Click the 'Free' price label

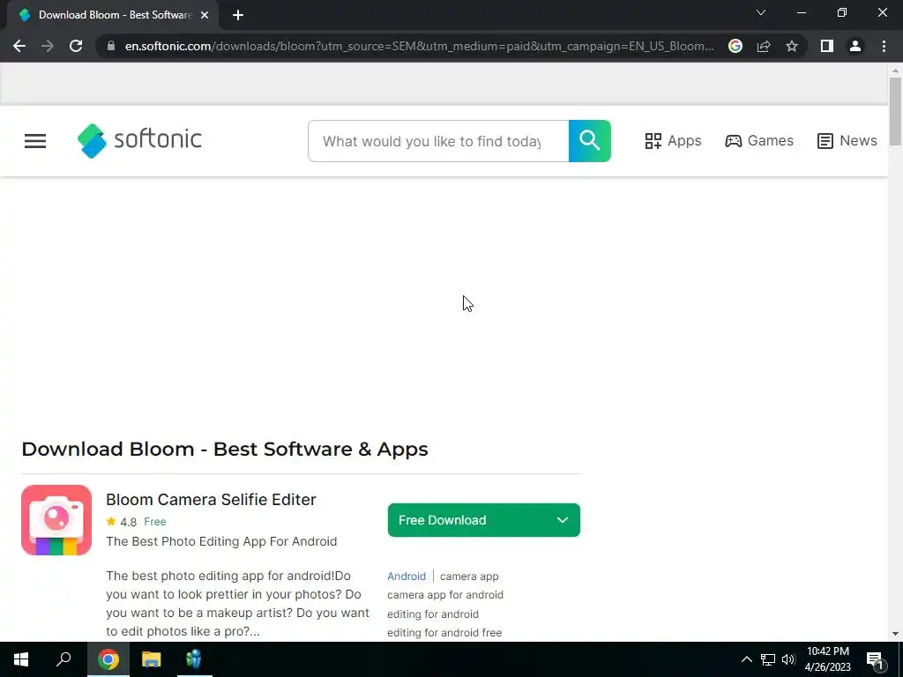(155, 522)
